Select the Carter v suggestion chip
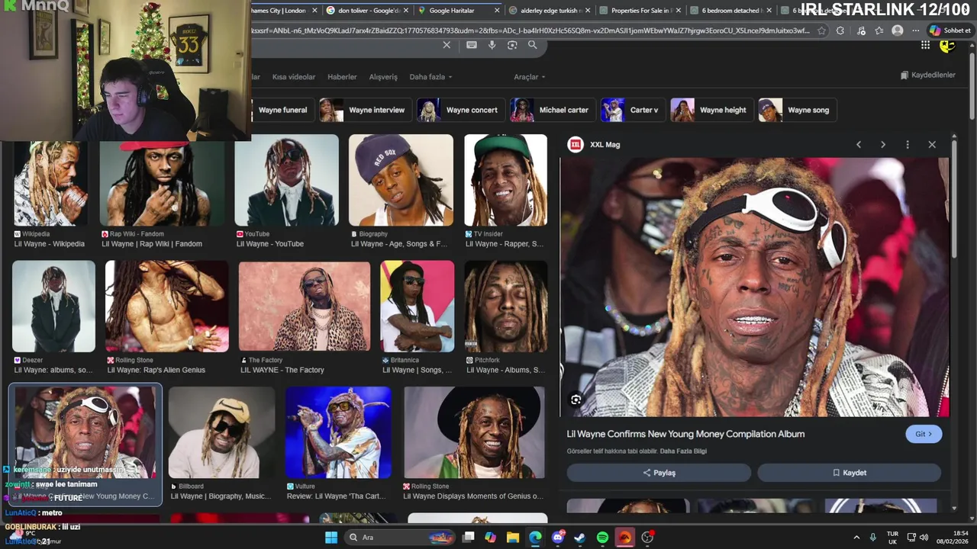This screenshot has height=549, width=977. (633, 110)
